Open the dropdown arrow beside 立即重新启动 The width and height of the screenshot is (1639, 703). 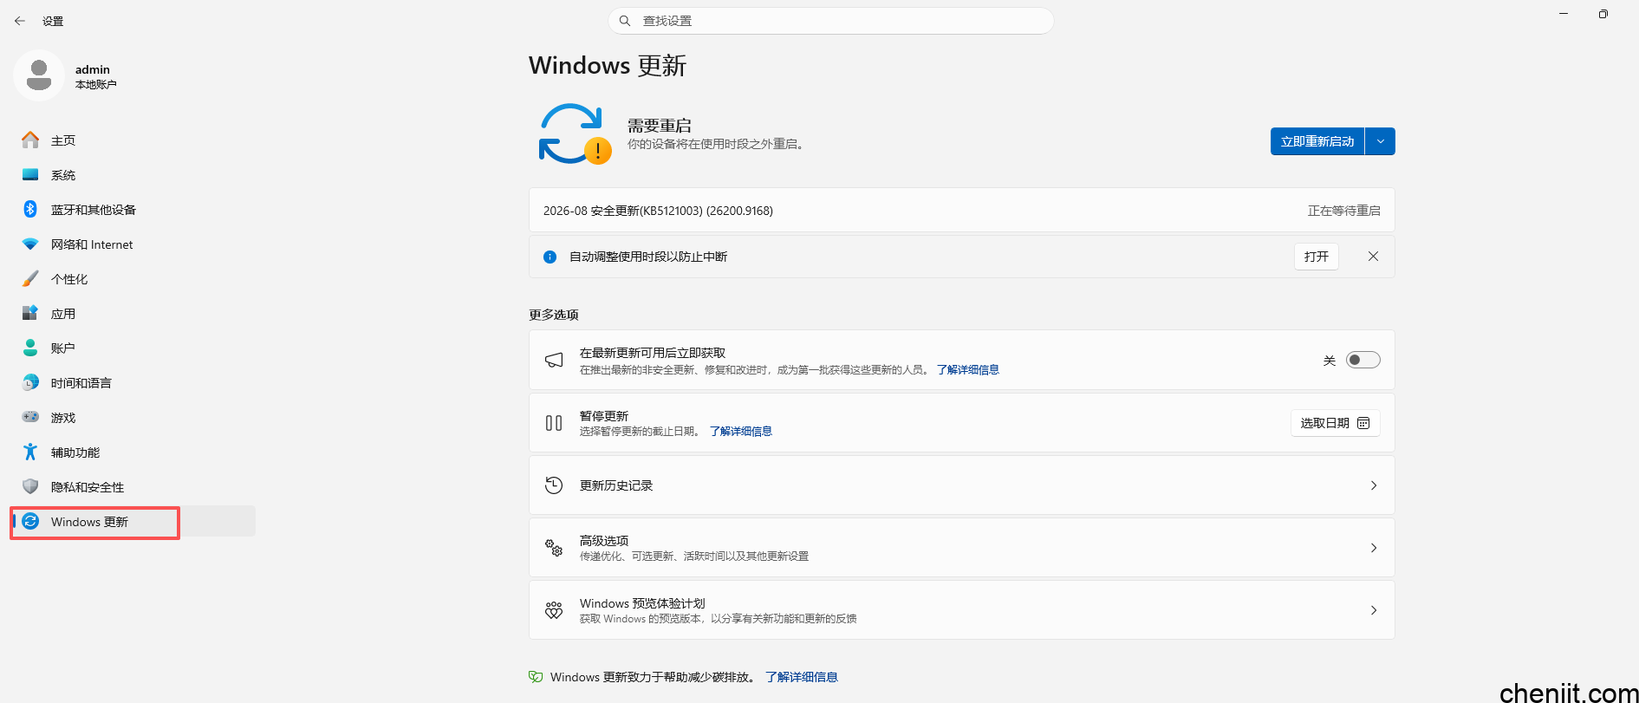pos(1381,141)
